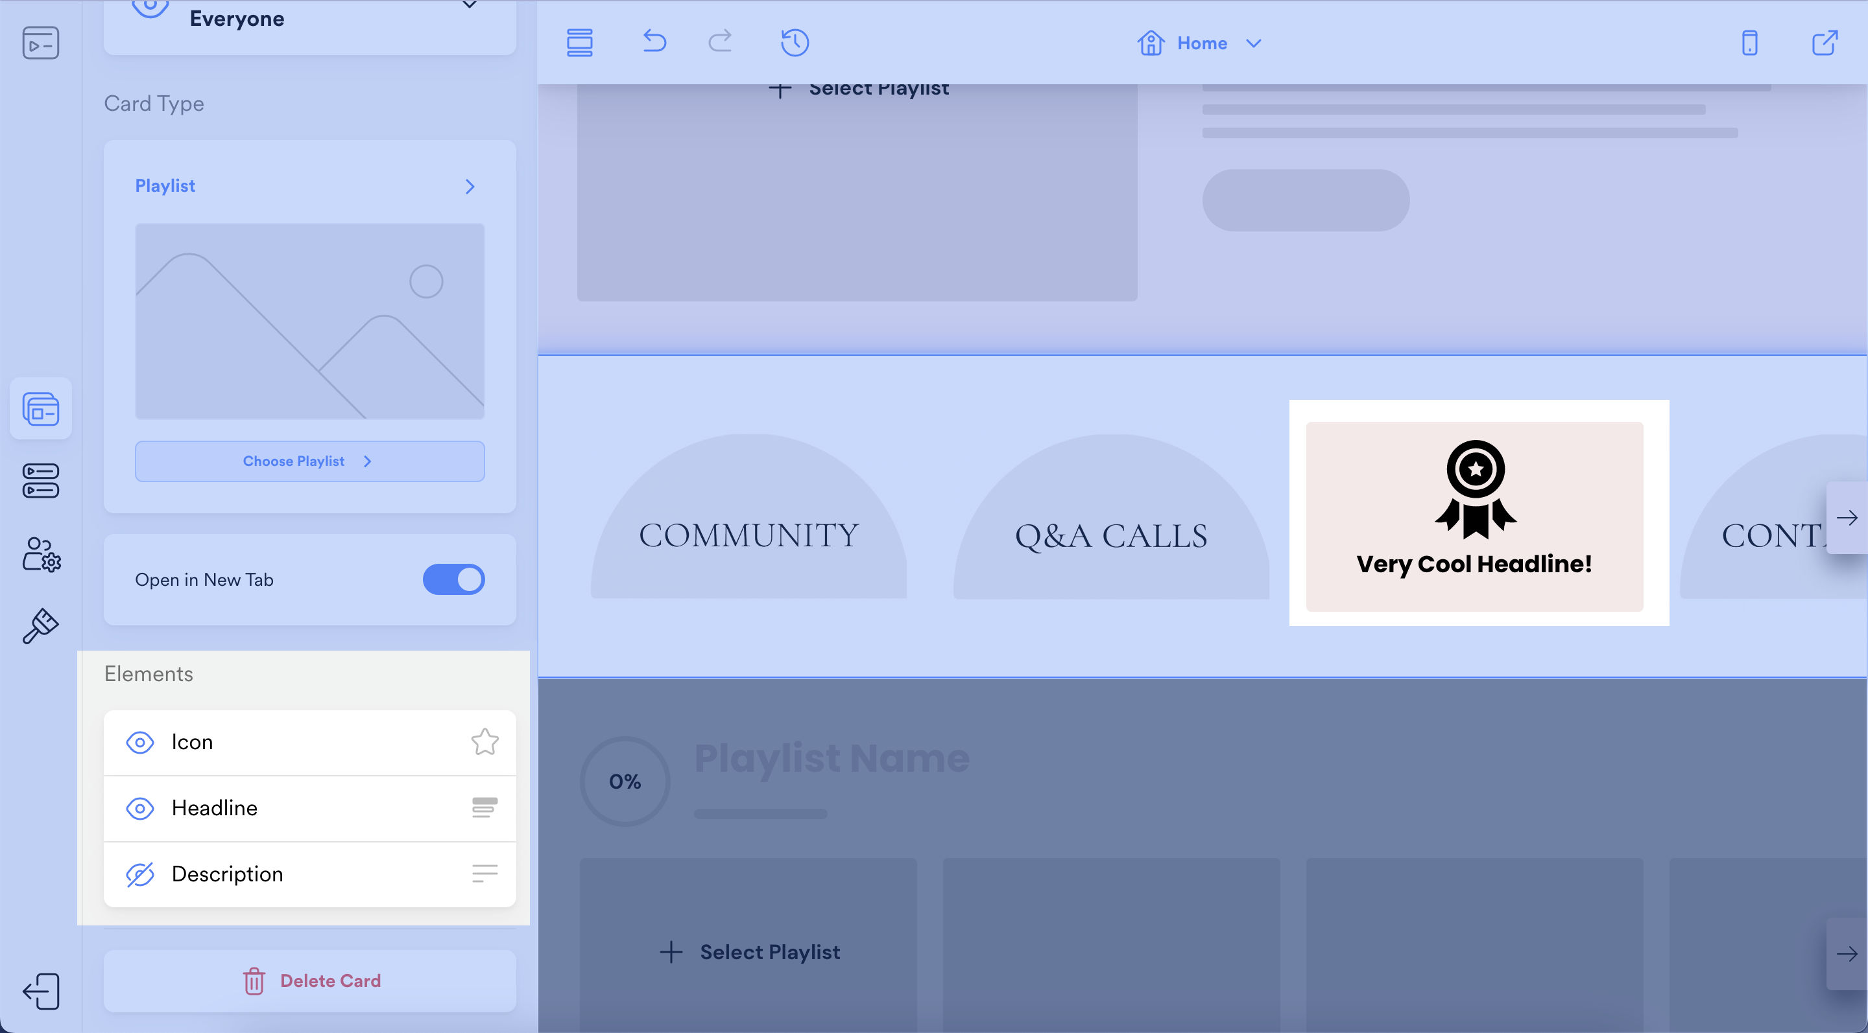The image size is (1868, 1033).
Task: Hide the Headline element visibility eye
Action: [140, 808]
